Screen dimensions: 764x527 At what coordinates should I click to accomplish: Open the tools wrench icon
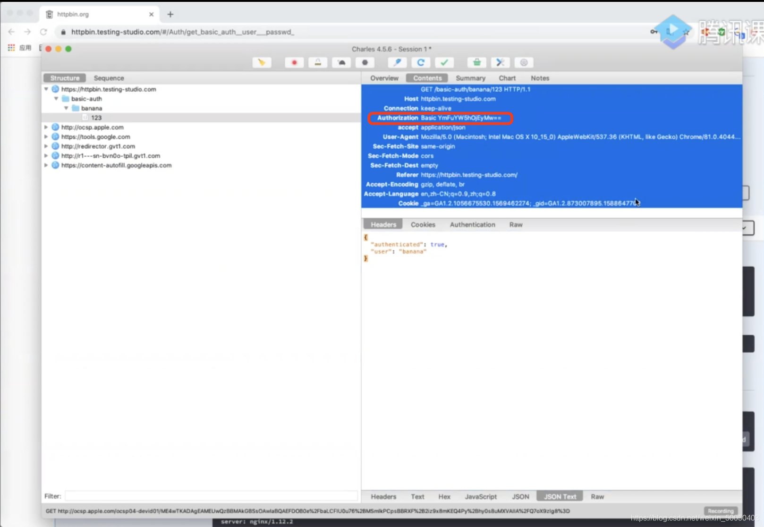(x=501, y=62)
